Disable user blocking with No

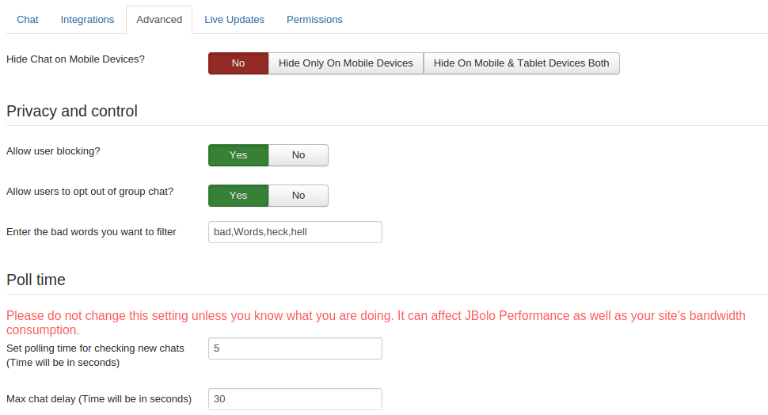(x=298, y=155)
